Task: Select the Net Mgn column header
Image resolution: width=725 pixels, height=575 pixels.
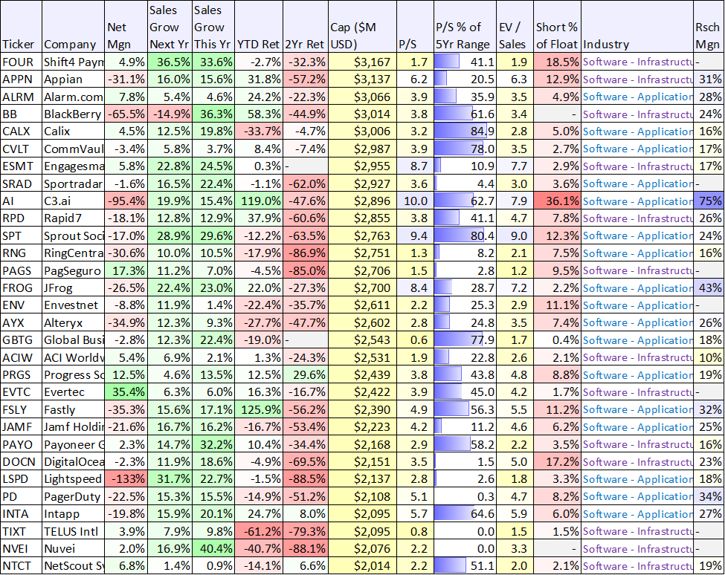Action: pos(126,26)
